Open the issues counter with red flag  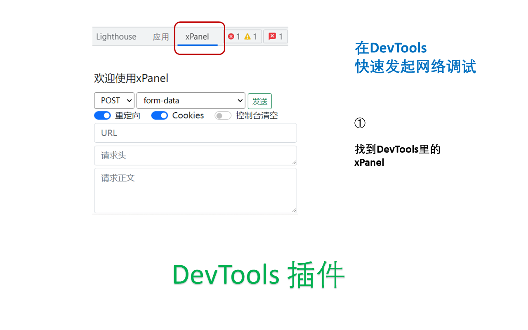point(275,37)
